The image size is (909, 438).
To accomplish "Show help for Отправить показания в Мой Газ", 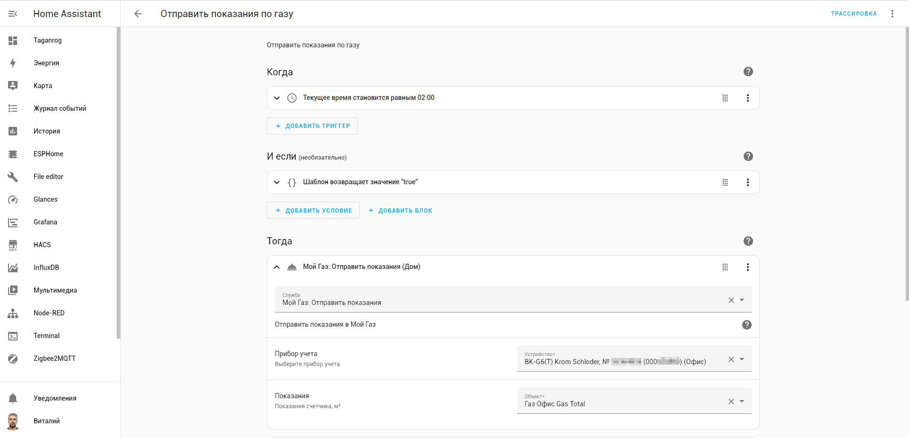I will point(747,325).
